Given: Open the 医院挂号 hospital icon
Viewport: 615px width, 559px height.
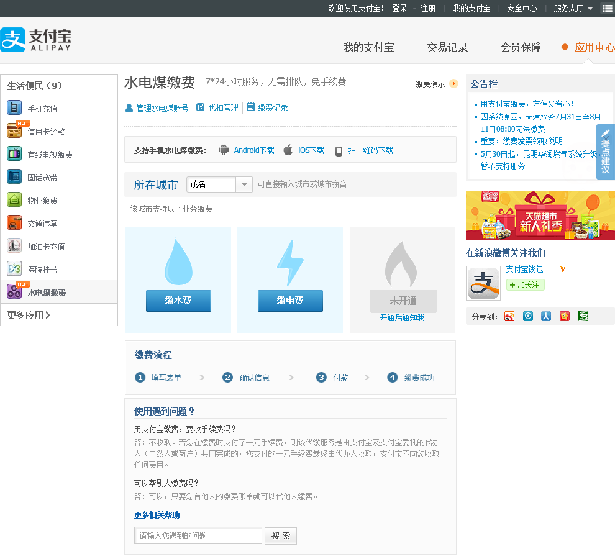Looking at the screenshot, I should click(14, 269).
